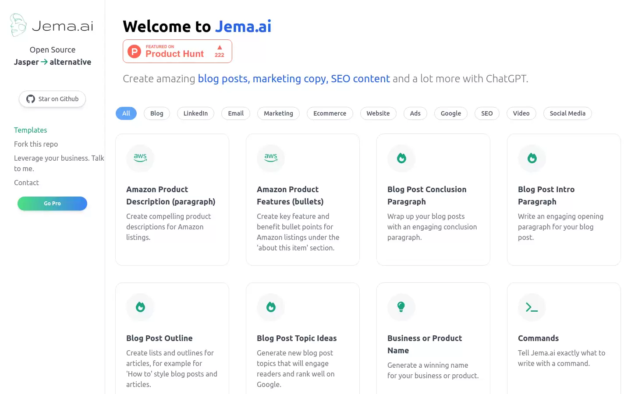Open Blog Post Intro Paragraph title
Screen dimensions: 631x394
546,195
